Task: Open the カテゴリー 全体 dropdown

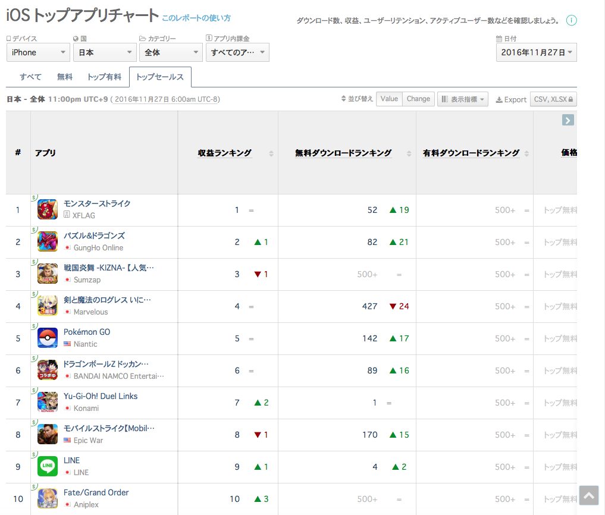Action: [x=171, y=52]
